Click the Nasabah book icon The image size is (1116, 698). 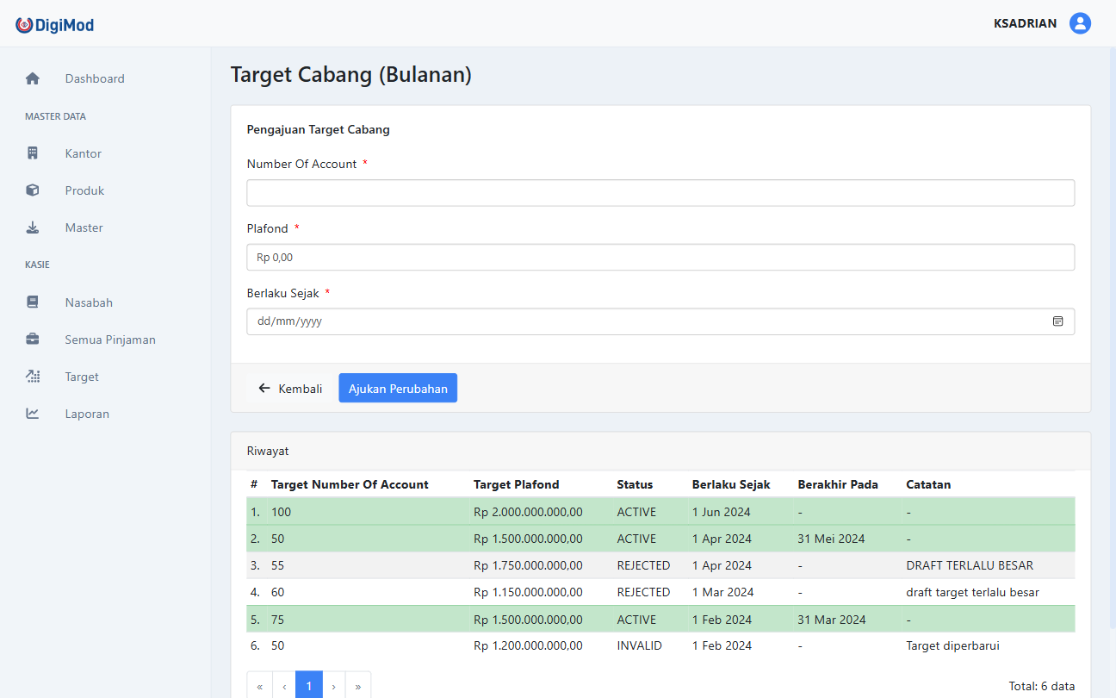point(33,302)
